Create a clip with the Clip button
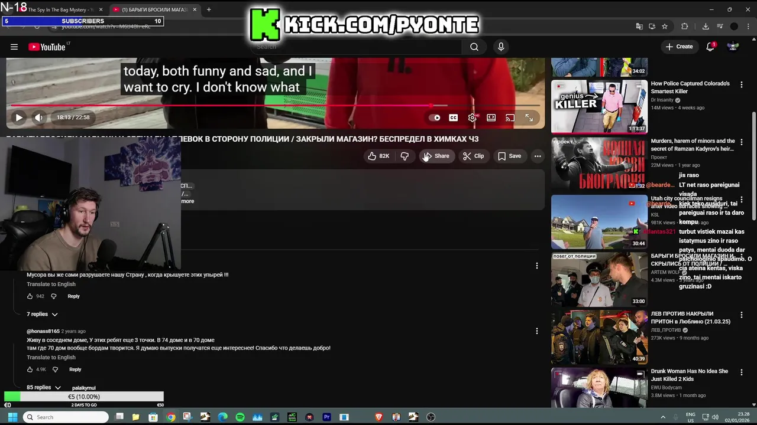 tap(473, 156)
